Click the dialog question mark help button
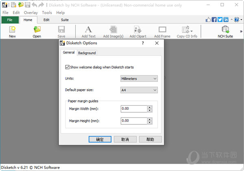The width and height of the screenshot is (244, 171). coord(143,43)
